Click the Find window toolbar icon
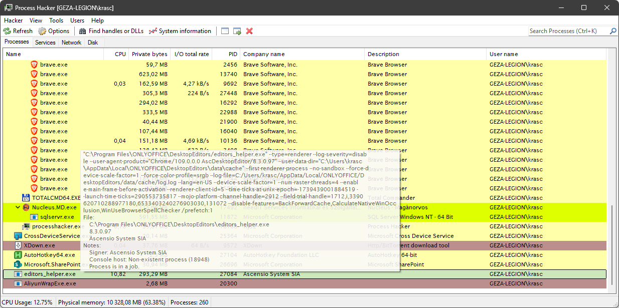Viewport: 619px width, 308px height. click(x=225, y=31)
